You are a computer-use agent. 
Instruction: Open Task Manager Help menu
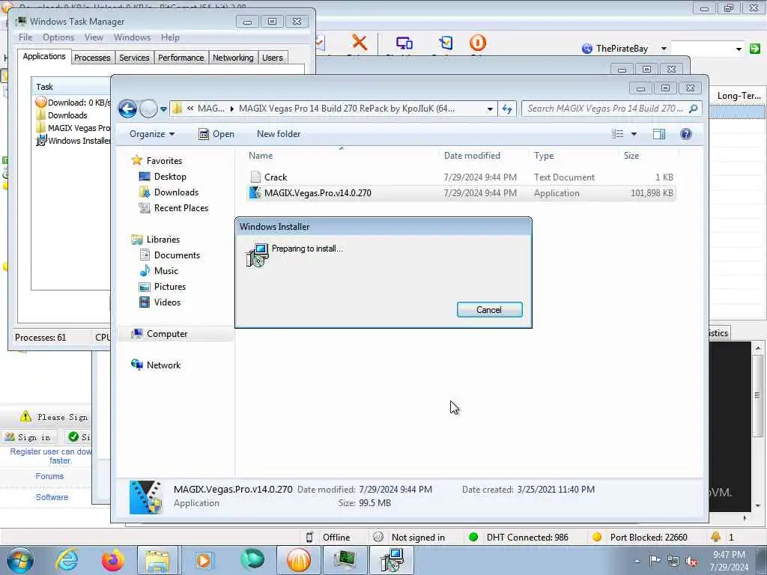[x=170, y=37]
